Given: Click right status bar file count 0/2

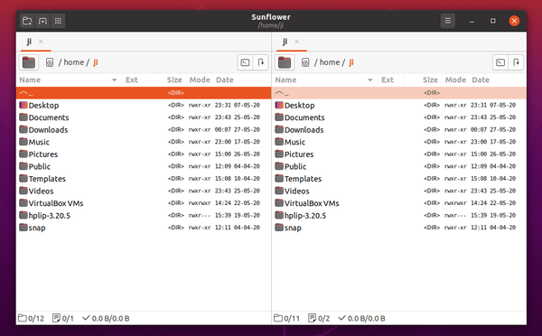Looking at the screenshot, I should (x=319, y=318).
